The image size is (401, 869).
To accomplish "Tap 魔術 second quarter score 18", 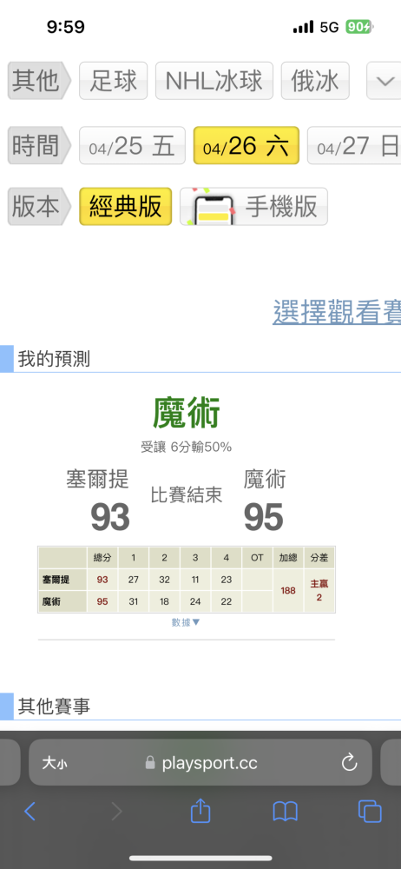I will 165,601.
